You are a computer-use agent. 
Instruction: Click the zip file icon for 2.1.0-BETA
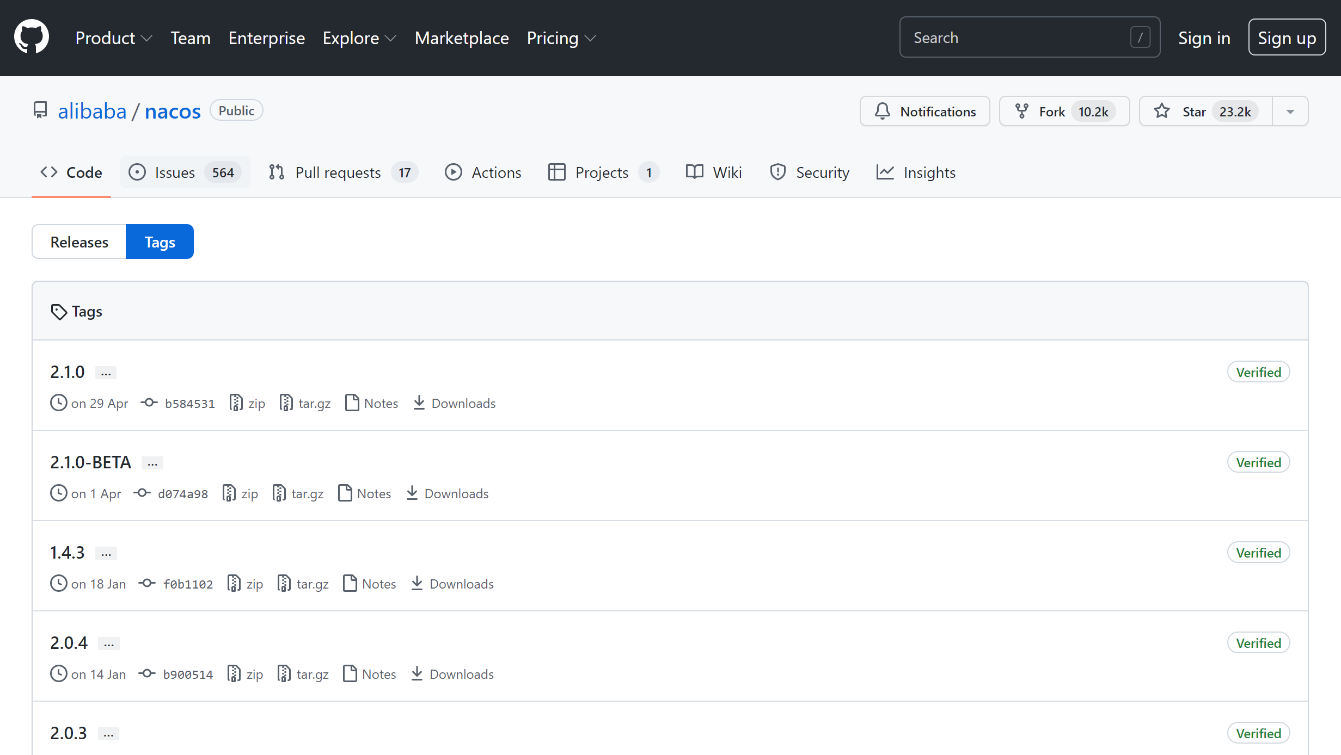[x=229, y=493]
